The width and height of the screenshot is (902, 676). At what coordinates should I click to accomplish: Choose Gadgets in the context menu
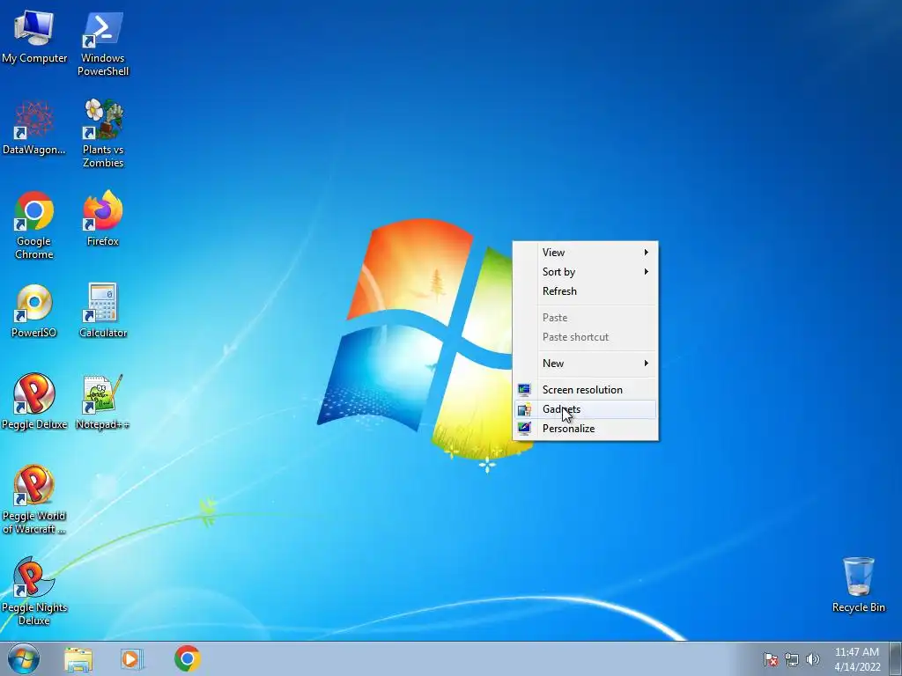click(x=586, y=409)
